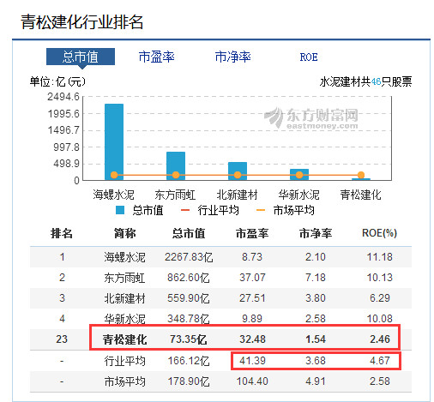Click the 东方雨虹 bar in chart
Viewport: 434px width, 402px height.
[176, 166]
